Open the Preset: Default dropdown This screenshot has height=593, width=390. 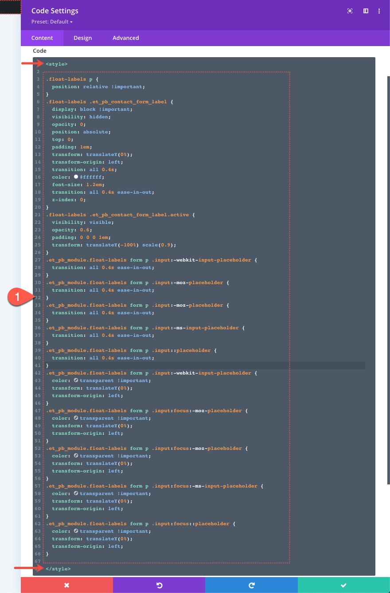52,22
